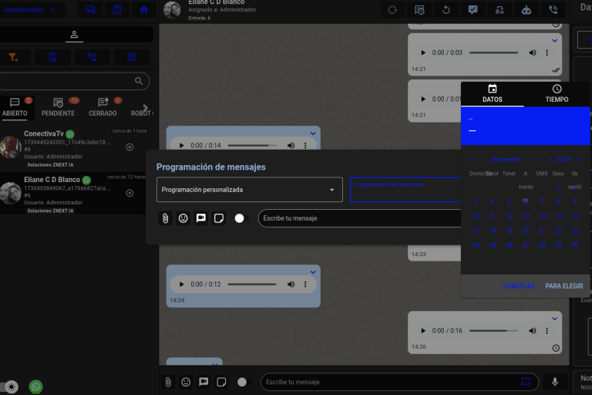Switch to the CERRADO tab
This screenshot has height=395, width=592.
[103, 108]
